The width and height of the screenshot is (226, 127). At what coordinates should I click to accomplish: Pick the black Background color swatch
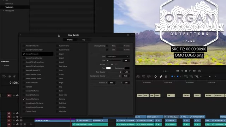pyautogui.click(x=127, y=68)
